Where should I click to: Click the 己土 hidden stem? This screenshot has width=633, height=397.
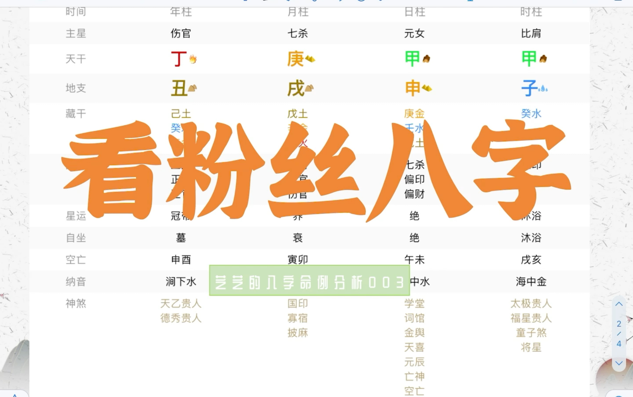[181, 114]
